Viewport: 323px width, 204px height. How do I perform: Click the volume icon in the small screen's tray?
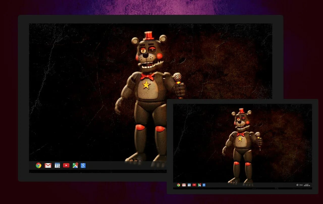pos(297,185)
